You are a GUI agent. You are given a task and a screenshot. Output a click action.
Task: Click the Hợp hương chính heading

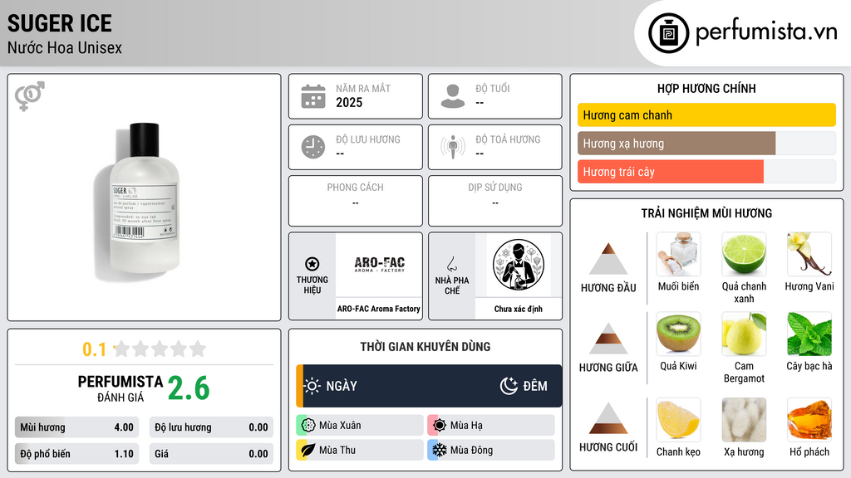(706, 88)
